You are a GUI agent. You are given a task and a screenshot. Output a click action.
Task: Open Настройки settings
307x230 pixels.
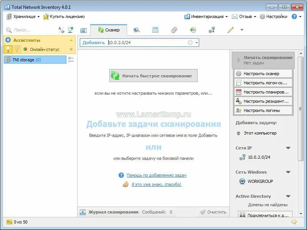[274, 16]
